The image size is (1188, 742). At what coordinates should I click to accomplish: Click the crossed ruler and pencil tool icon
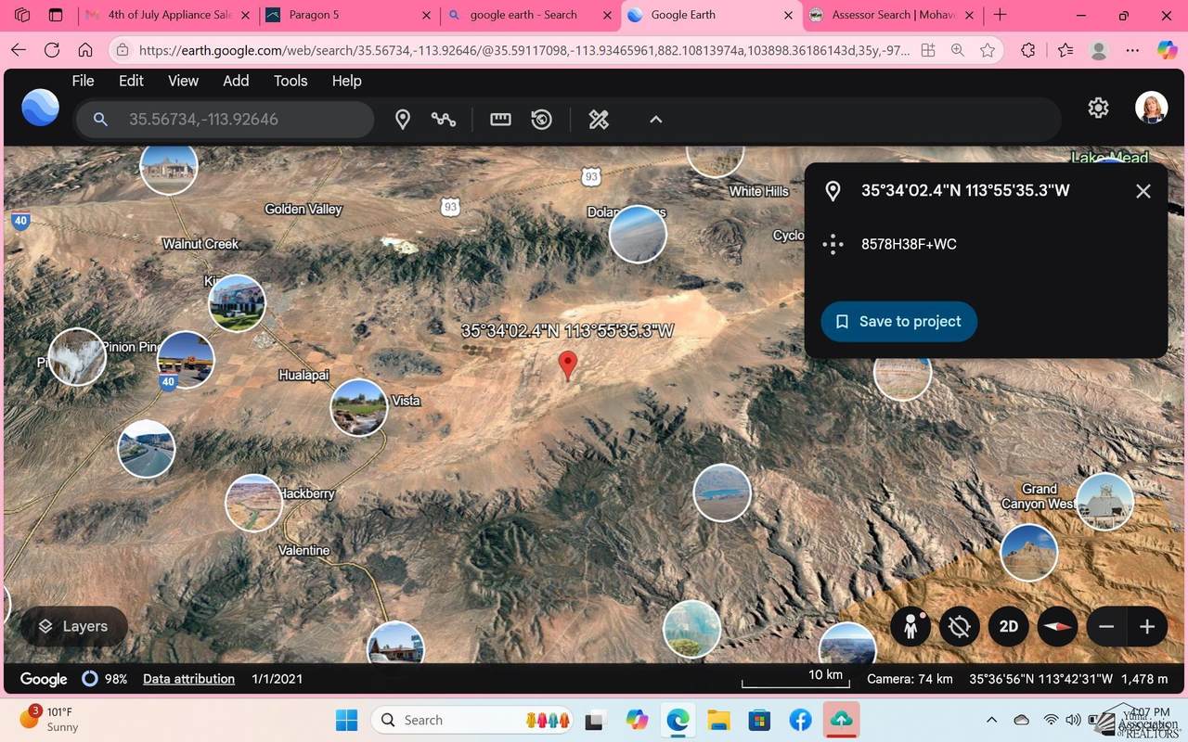coord(599,119)
